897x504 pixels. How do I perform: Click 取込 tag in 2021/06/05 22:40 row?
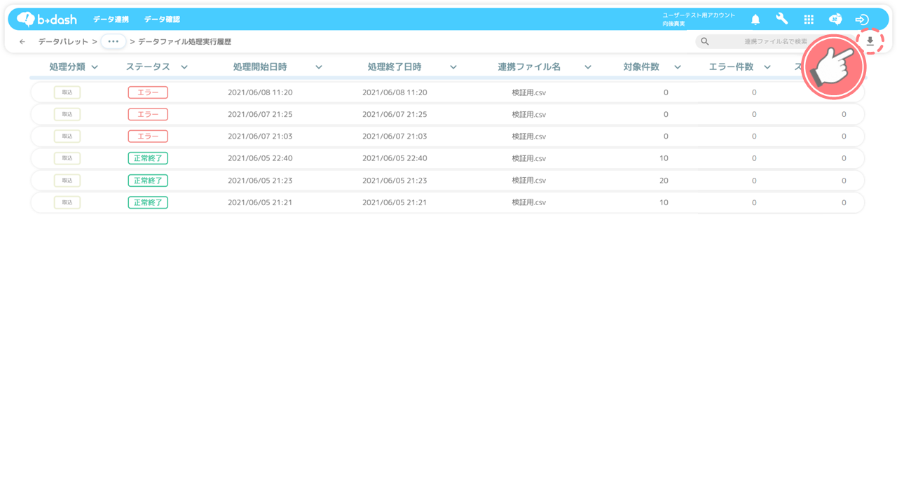67,158
